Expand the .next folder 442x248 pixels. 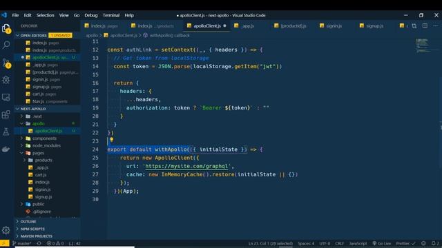pos(21,116)
